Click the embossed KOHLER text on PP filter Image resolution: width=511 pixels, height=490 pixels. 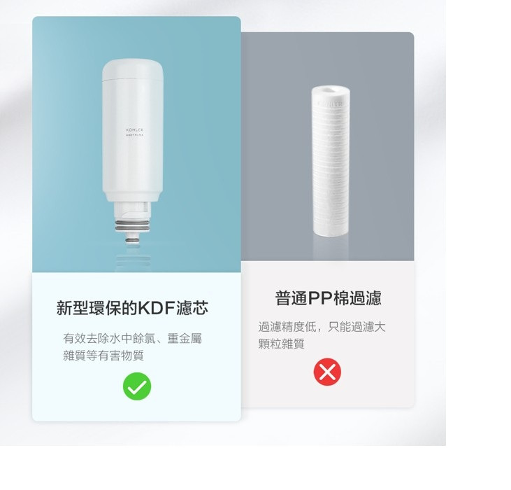pyautogui.click(x=331, y=104)
